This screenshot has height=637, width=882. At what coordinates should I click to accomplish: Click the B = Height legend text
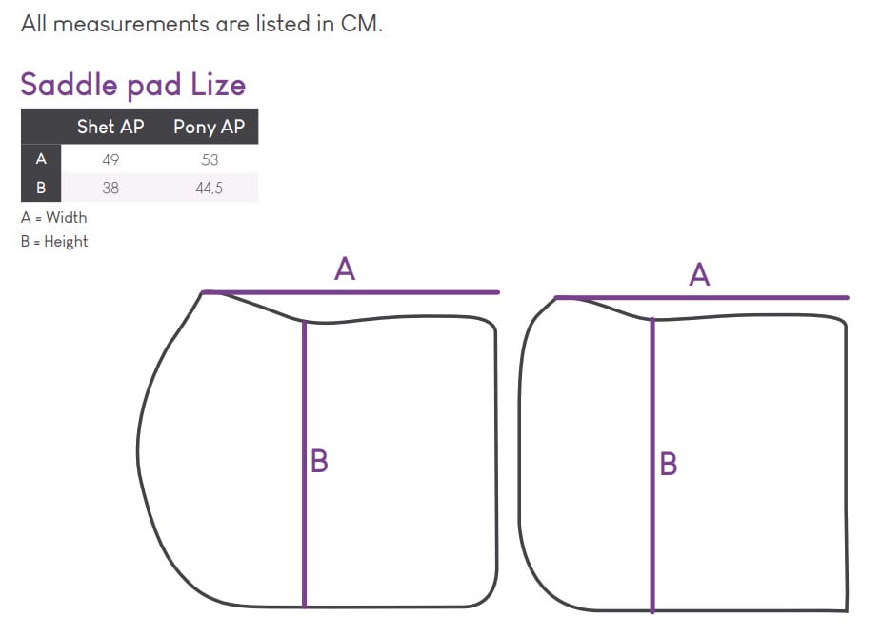[54, 242]
